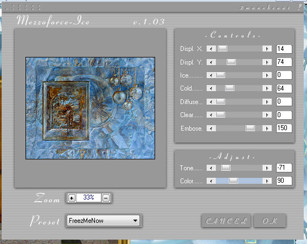307x244 pixels.
Task: Click right arrow of Displ. Y slider
Action: coord(267,62)
